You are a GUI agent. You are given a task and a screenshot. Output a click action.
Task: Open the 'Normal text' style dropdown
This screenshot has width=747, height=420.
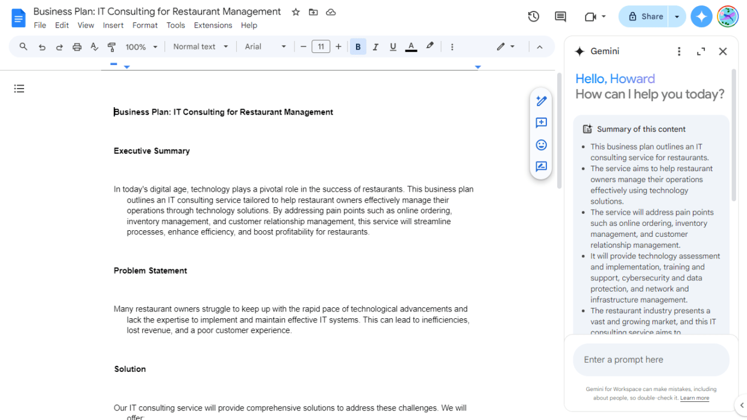(x=200, y=46)
